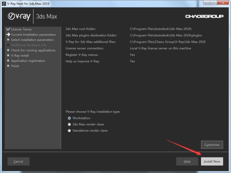This screenshot has width=231, height=173.
Task: Click the window title 'V-Ray Next for 3ds Max 2019'
Action: click(x=28, y=3)
